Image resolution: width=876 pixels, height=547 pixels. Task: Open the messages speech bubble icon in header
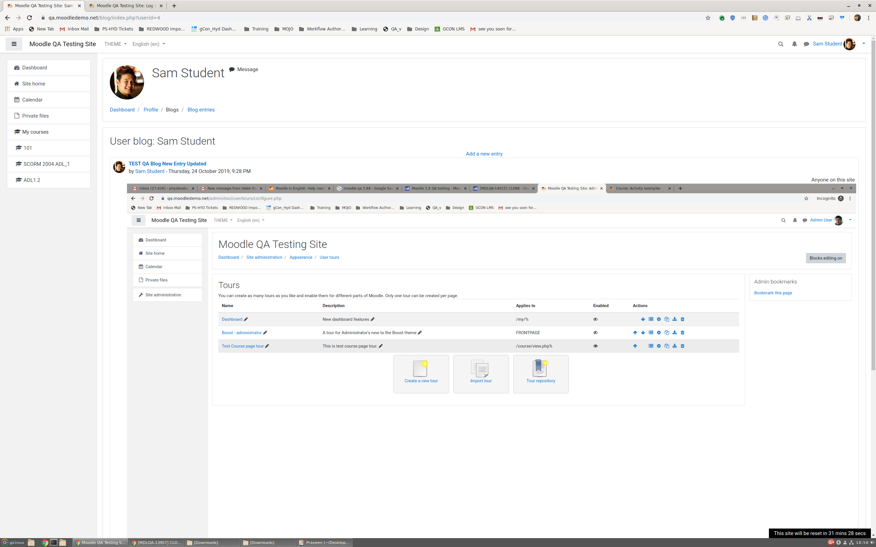806,44
